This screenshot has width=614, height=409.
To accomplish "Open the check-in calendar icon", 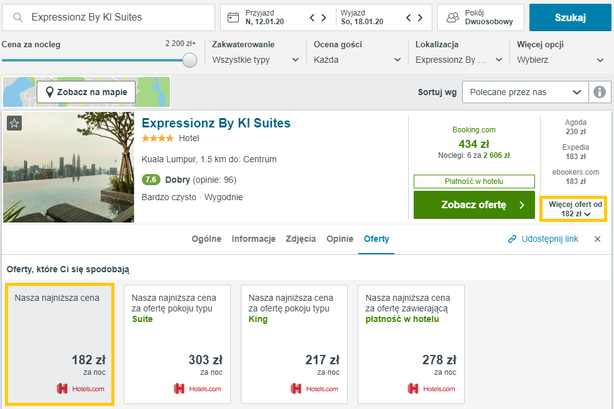I will [x=233, y=17].
